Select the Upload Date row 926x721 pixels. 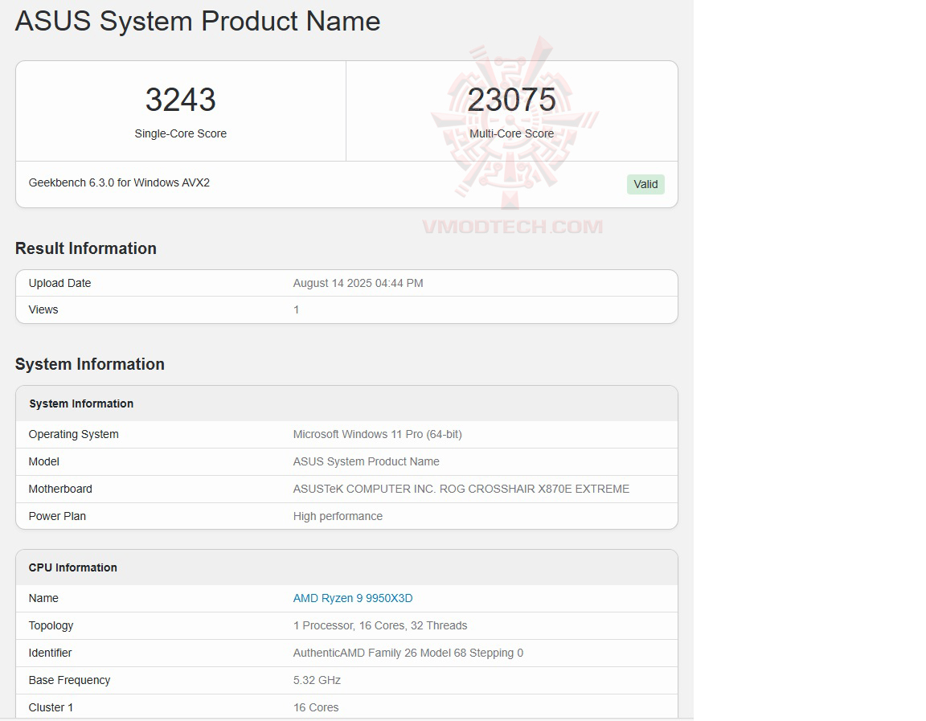pyautogui.click(x=346, y=283)
